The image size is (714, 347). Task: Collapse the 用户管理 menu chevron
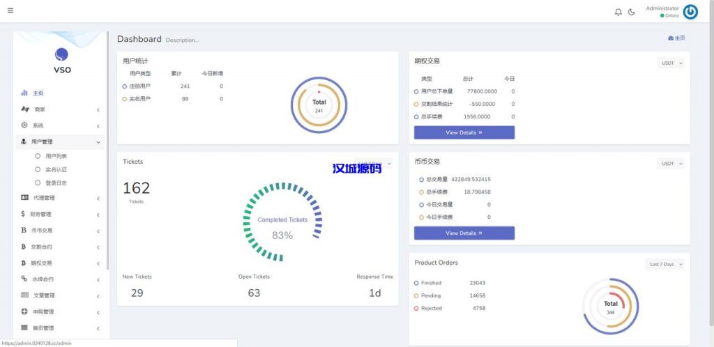[98, 142]
